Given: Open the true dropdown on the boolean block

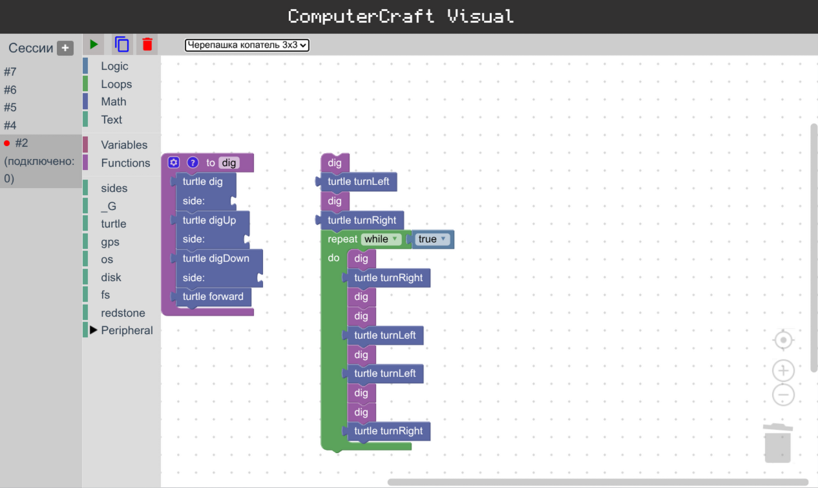Looking at the screenshot, I should click(432, 239).
